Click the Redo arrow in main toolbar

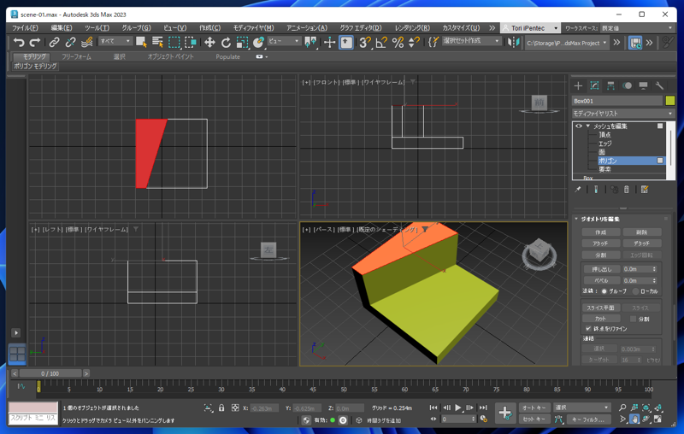(35, 42)
